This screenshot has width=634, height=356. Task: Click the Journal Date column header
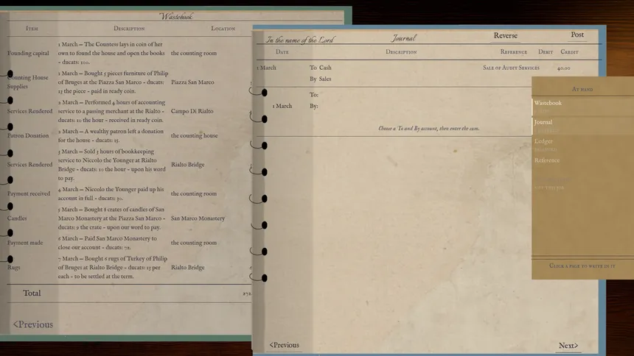(x=282, y=52)
